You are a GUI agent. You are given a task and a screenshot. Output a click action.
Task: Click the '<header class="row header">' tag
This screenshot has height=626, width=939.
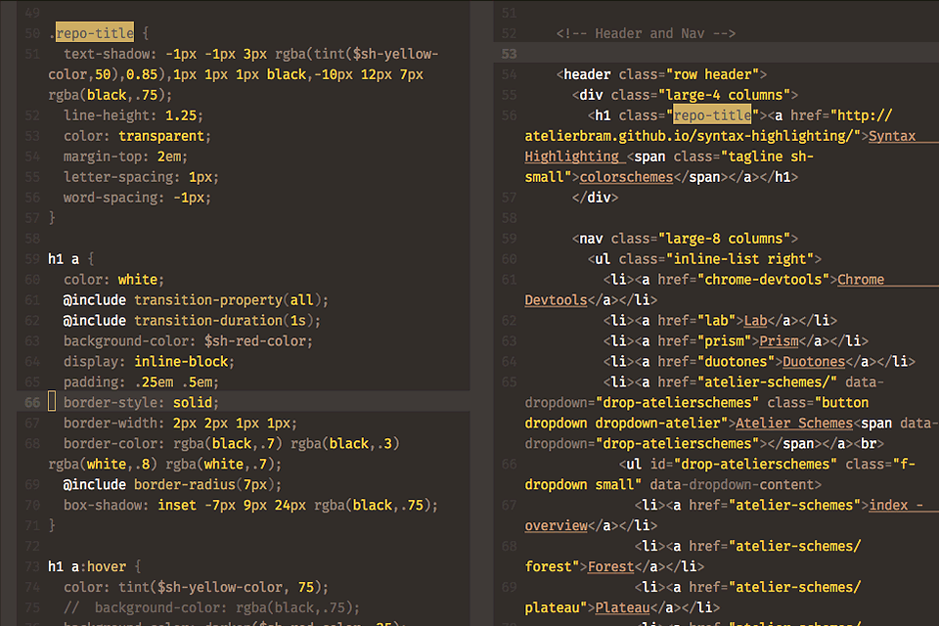coord(661,74)
